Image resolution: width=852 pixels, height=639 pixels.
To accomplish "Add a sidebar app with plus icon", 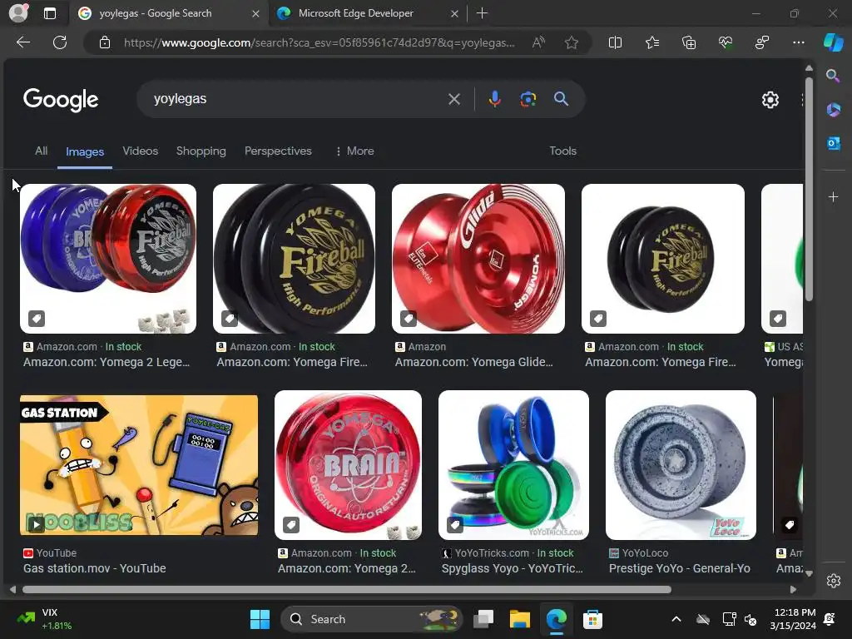I will pos(833,196).
